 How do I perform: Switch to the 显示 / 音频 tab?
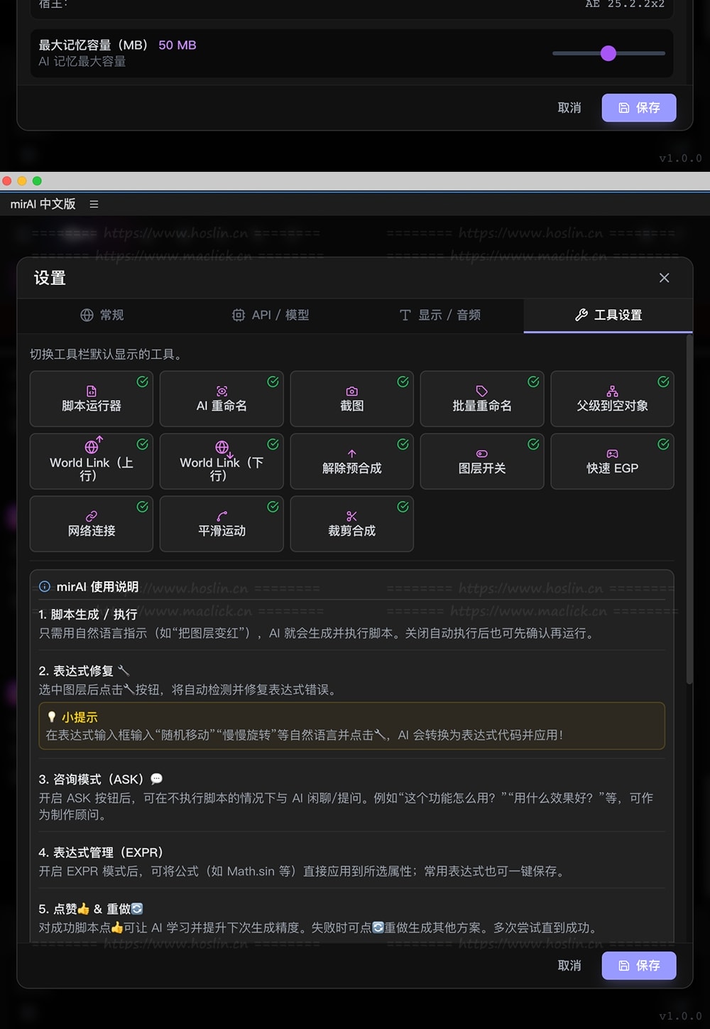(439, 315)
